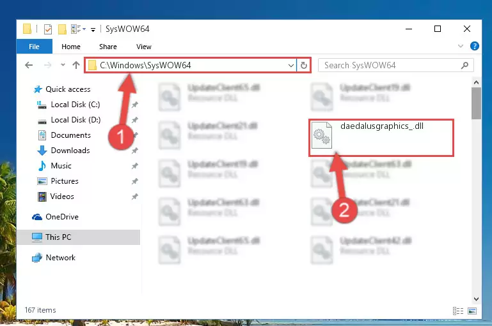Switch to Large icons view layout
This screenshot has height=326, width=492.
point(472,311)
